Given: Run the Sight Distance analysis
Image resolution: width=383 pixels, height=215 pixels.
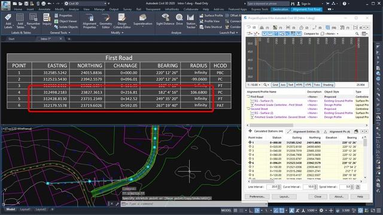Looking at the screenshot, I should [x=165, y=20].
